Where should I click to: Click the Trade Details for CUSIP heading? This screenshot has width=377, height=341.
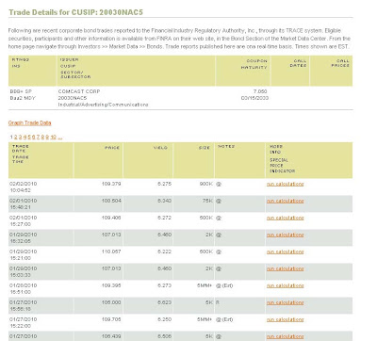[75, 12]
